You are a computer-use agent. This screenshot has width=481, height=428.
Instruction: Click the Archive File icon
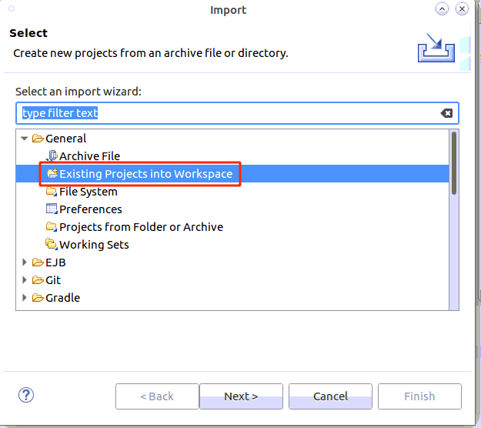[x=52, y=156]
